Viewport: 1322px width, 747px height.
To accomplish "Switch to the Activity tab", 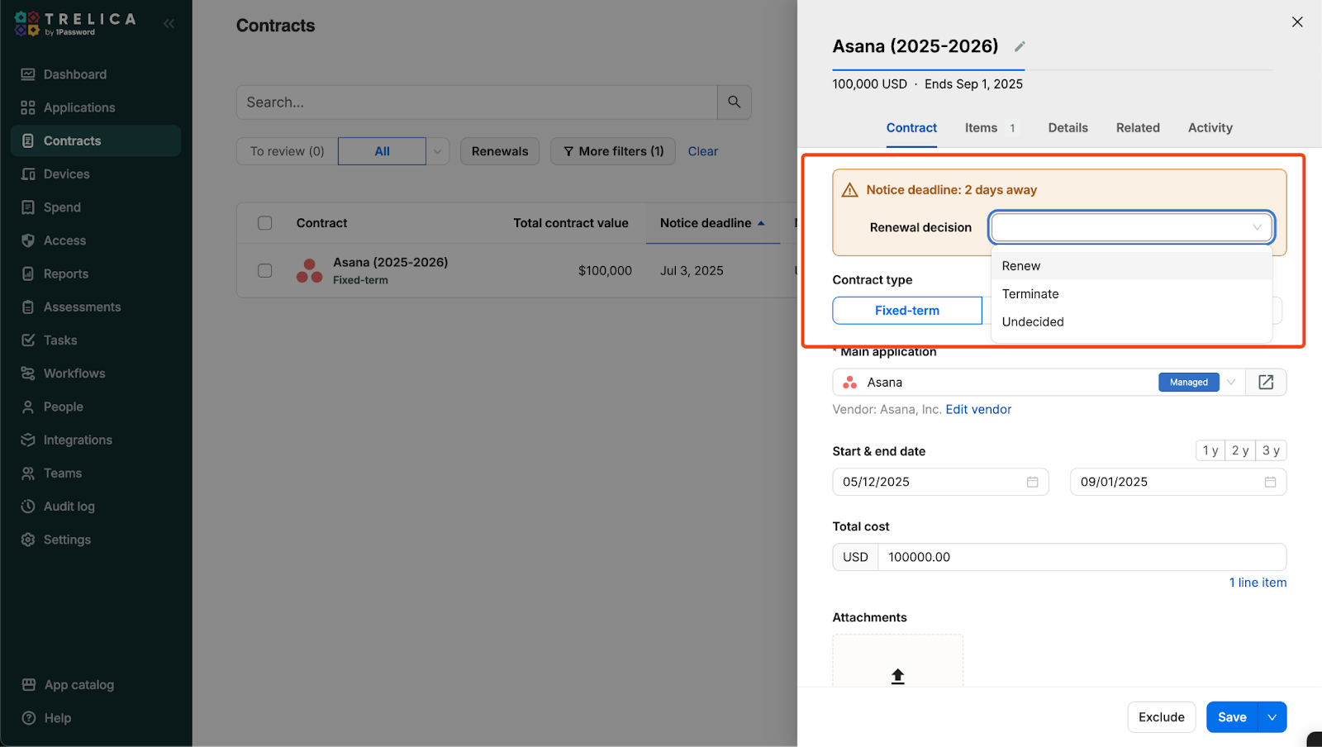I will [x=1210, y=128].
